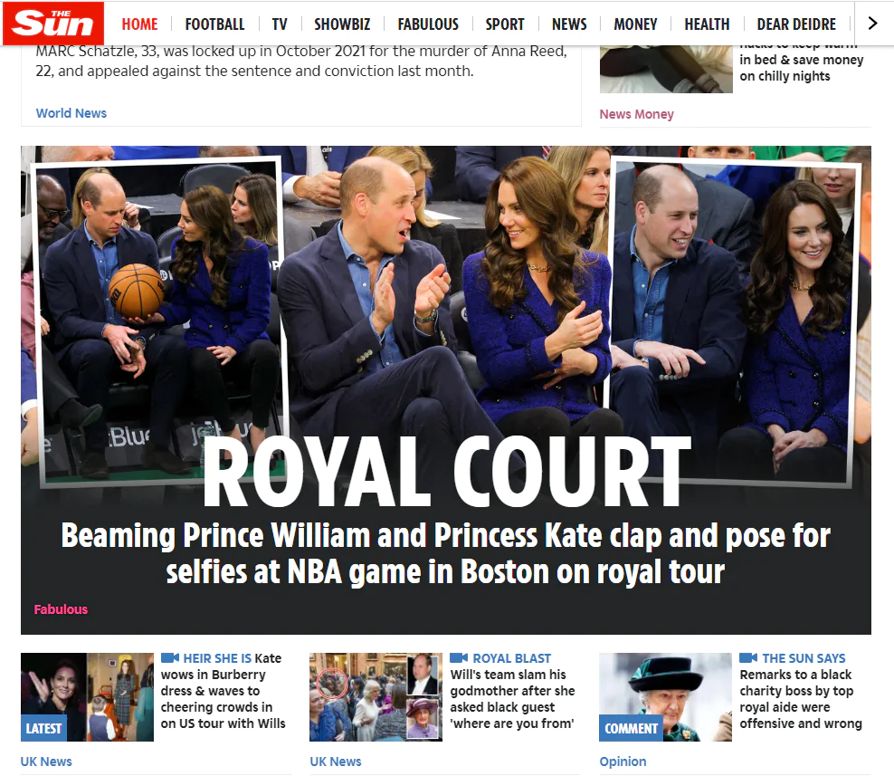Click the LATEST badge on Kate thumbnail
894x776 pixels.
43,729
